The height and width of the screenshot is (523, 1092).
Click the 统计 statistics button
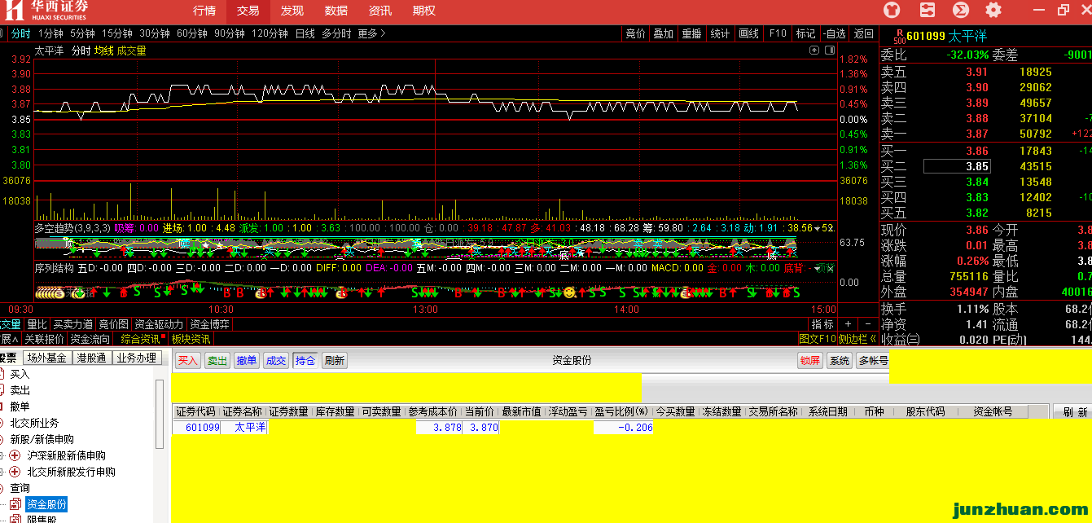[x=720, y=33]
